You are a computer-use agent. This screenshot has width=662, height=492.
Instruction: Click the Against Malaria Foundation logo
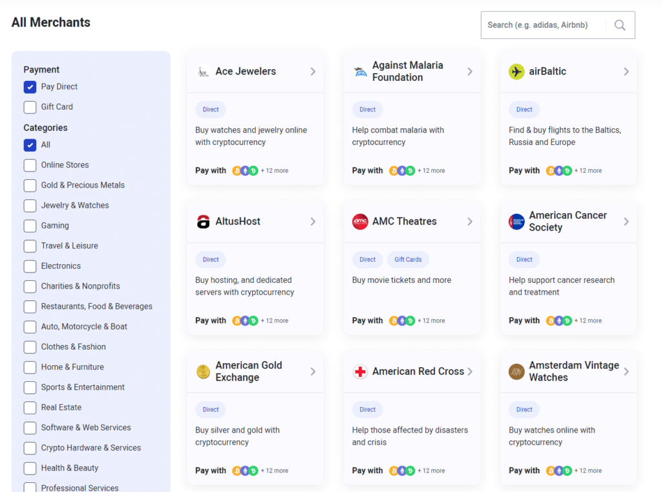pos(360,72)
